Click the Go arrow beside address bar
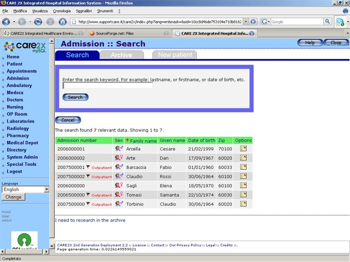The width and height of the screenshot is (350, 262). (253, 22)
